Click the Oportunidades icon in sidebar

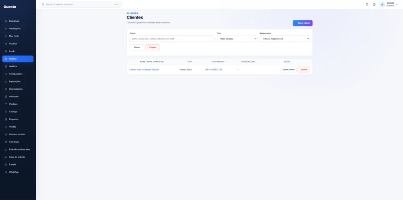tap(6, 89)
